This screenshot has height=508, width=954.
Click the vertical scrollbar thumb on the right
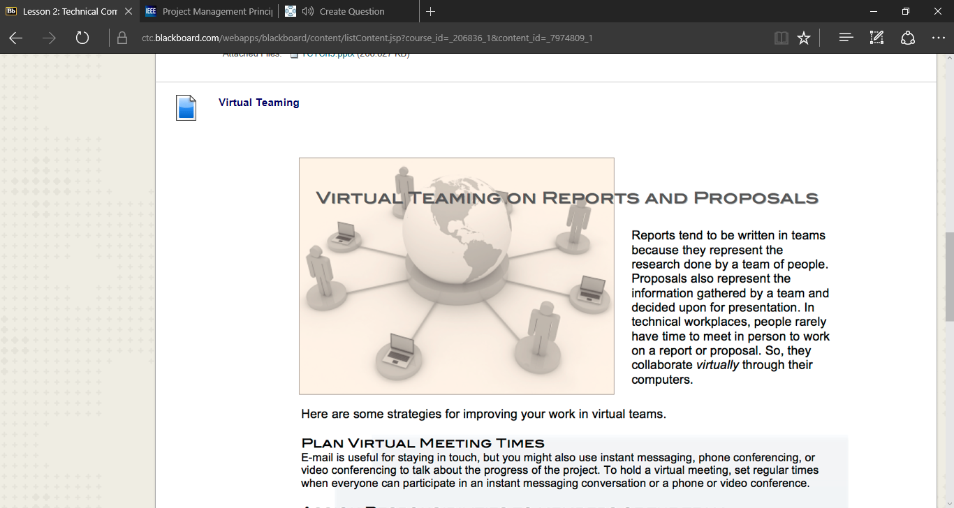tap(949, 276)
